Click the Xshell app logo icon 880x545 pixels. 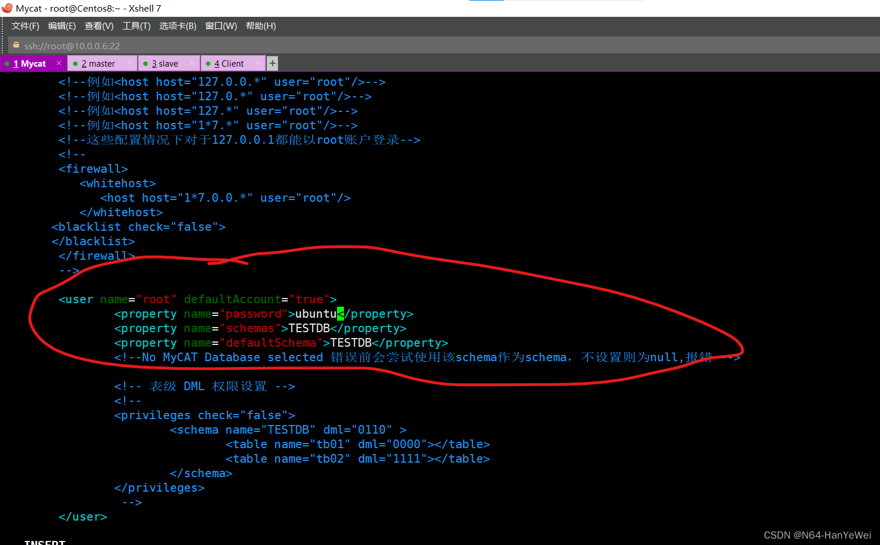pos(7,8)
